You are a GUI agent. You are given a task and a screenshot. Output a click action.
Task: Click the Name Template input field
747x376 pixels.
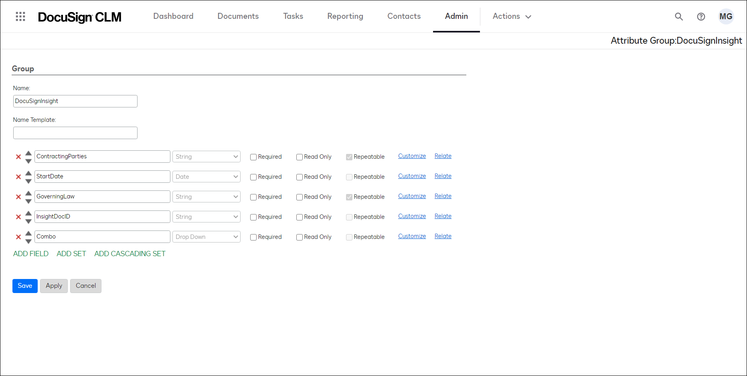point(75,133)
